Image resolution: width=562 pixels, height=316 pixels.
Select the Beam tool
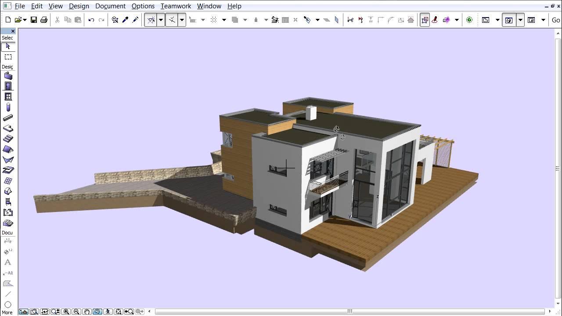tap(8, 118)
